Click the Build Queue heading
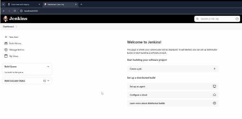 point(10,67)
